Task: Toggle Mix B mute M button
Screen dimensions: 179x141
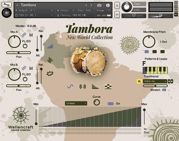Action: (31, 68)
